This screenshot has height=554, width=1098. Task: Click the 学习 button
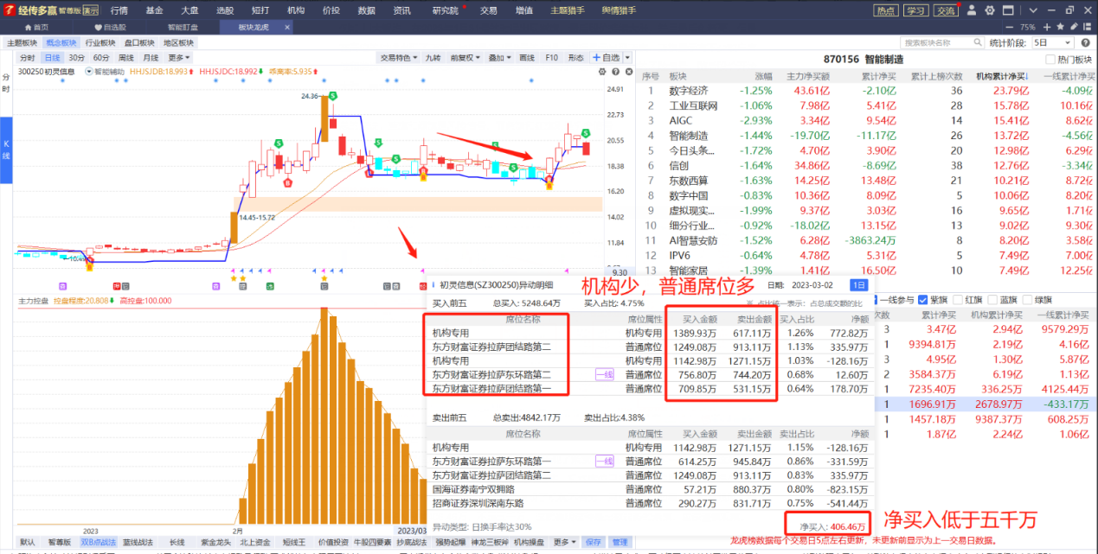(x=915, y=10)
